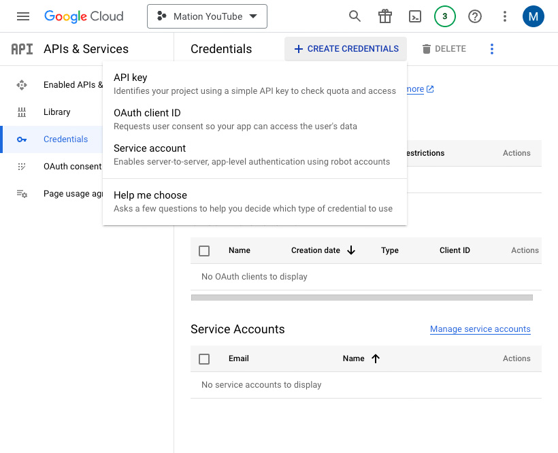The image size is (558, 453).
Task: Toggle select-all checkbox in OAuth clients table
Action: coord(204,251)
